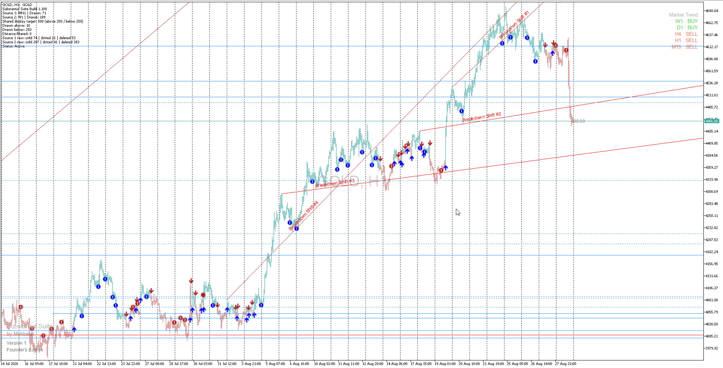Click the 'Source 2: W1 | Drawn: 189' line

point(24,17)
